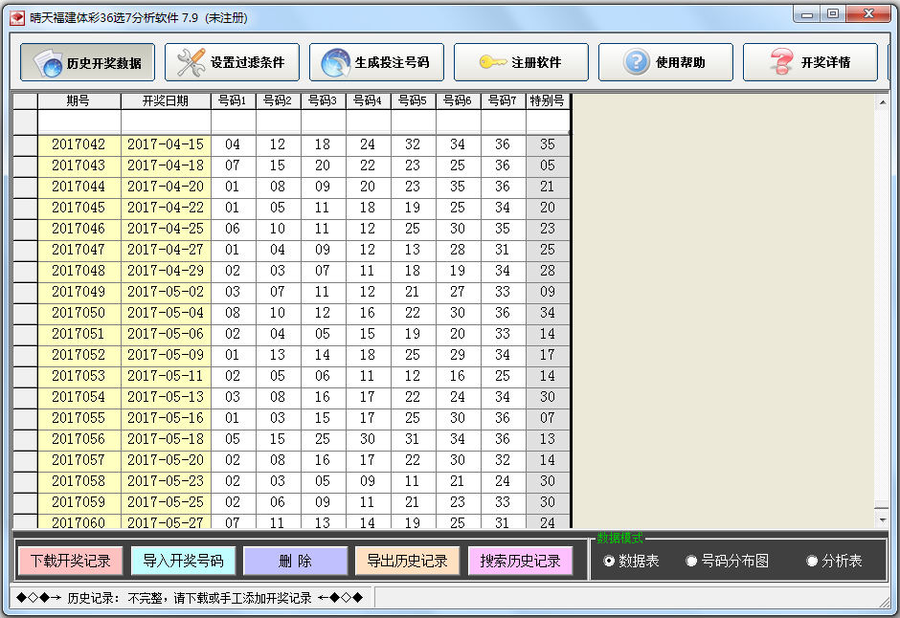This screenshot has height=618, width=900.
Task: Click special number 17 in row 2017052
Action: point(548,355)
